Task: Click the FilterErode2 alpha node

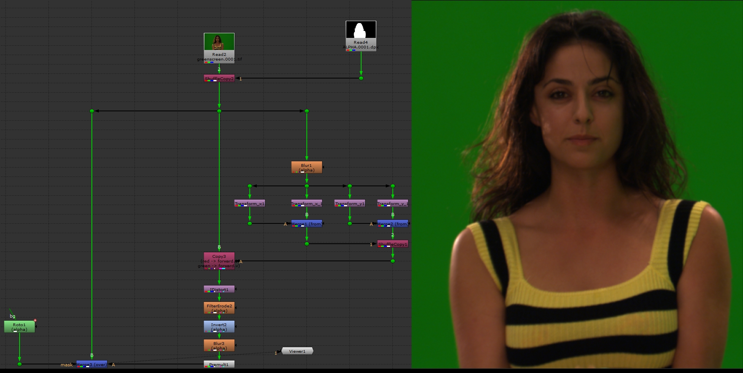Action: coord(219,308)
